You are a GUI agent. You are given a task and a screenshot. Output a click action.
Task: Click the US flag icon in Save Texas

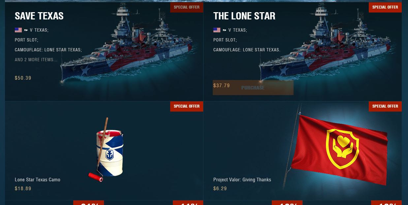click(x=18, y=30)
